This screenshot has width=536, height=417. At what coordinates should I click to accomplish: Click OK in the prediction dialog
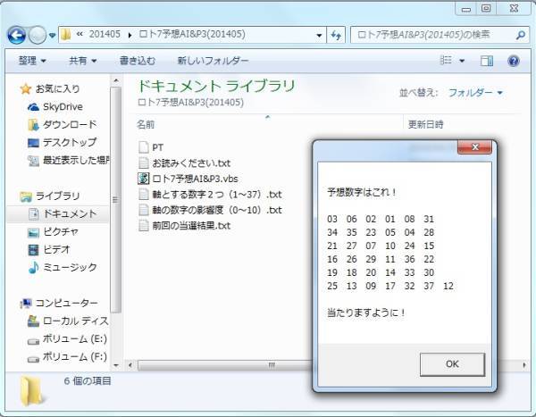tap(452, 364)
